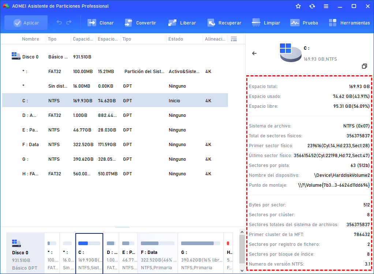The width and height of the screenshot is (374, 274).
Task: Go back using the left arrow
Action: 254,53
